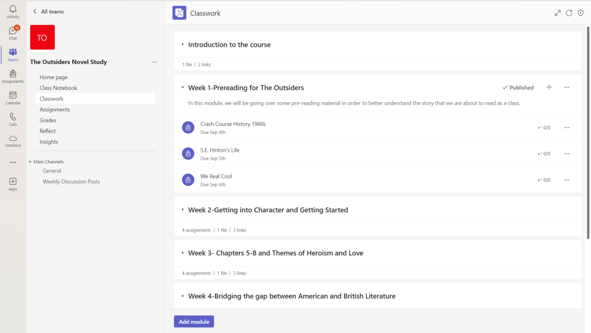
Task: Expand the Introduction to the course module
Action: coord(183,44)
